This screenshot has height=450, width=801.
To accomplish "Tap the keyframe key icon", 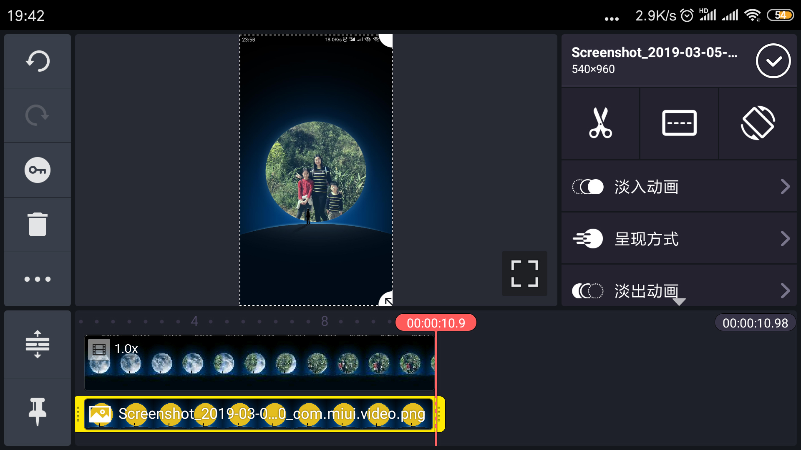I will point(38,170).
